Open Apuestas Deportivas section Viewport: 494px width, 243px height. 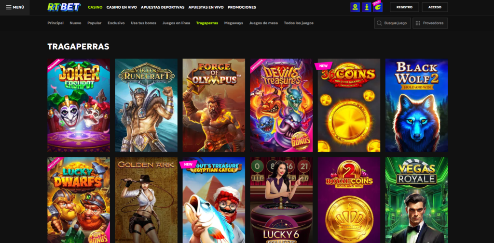click(x=162, y=7)
